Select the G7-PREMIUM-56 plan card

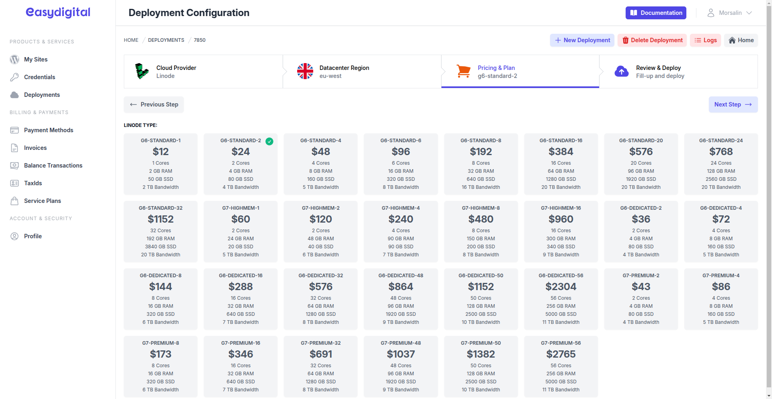tap(561, 366)
